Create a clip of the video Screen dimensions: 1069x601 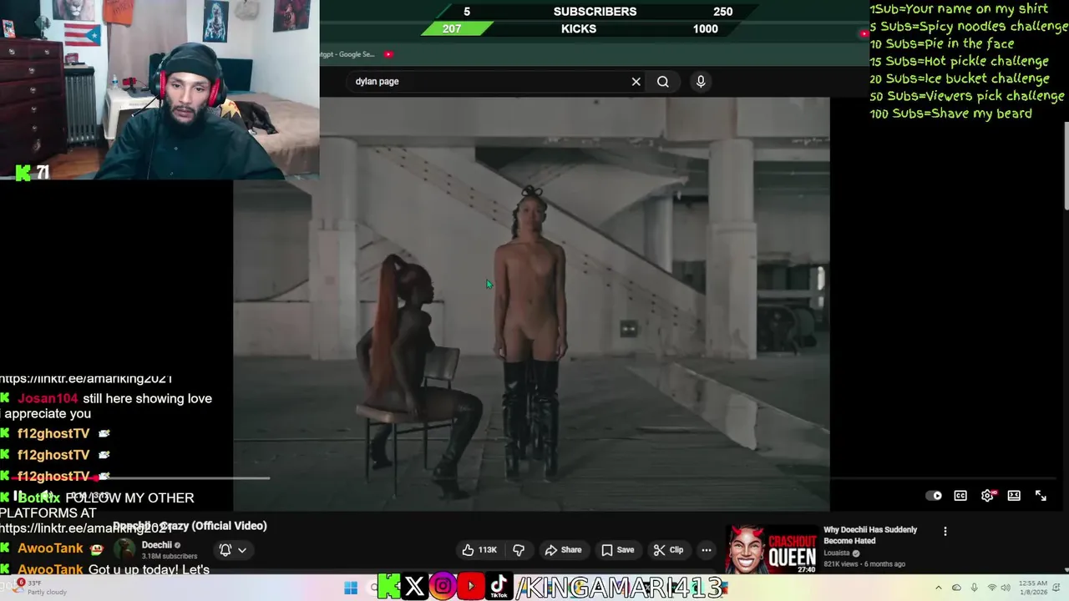click(668, 550)
